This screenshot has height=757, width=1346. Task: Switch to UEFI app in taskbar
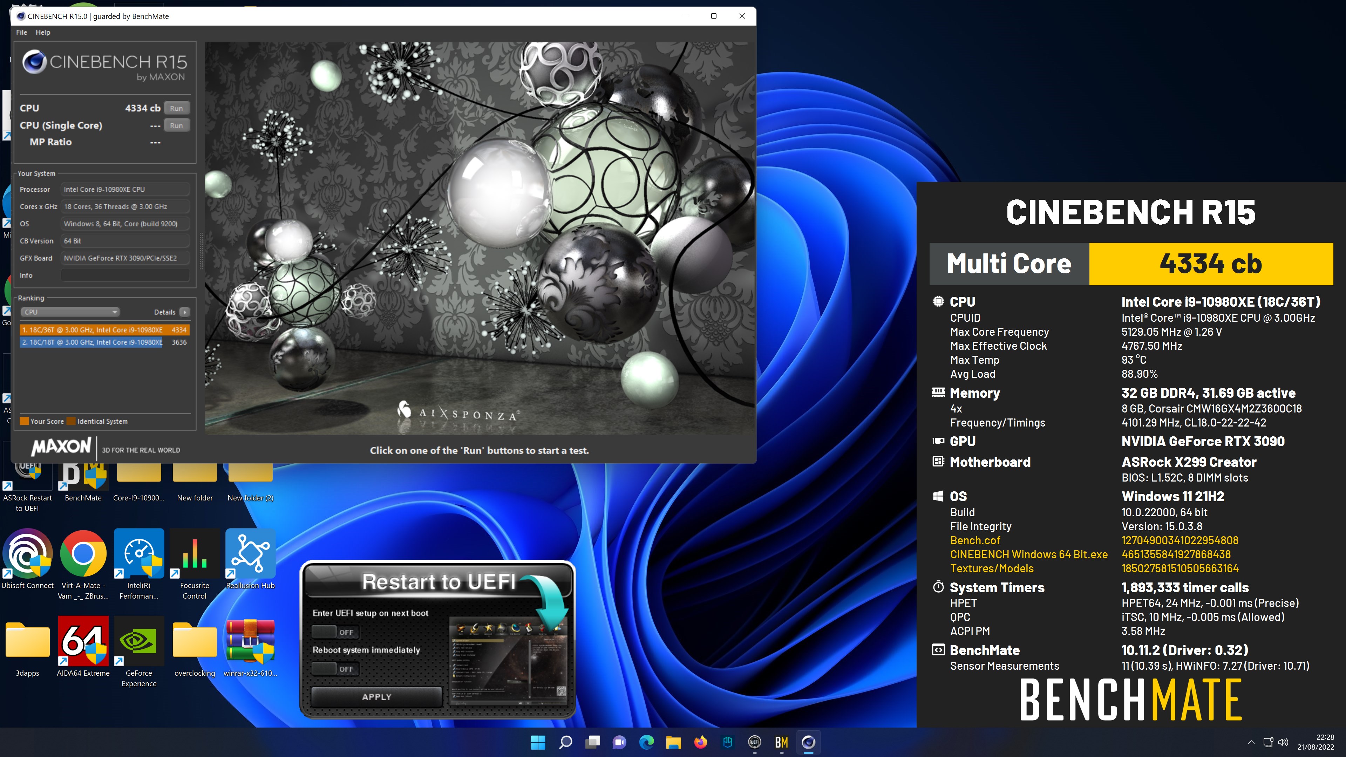tap(755, 742)
